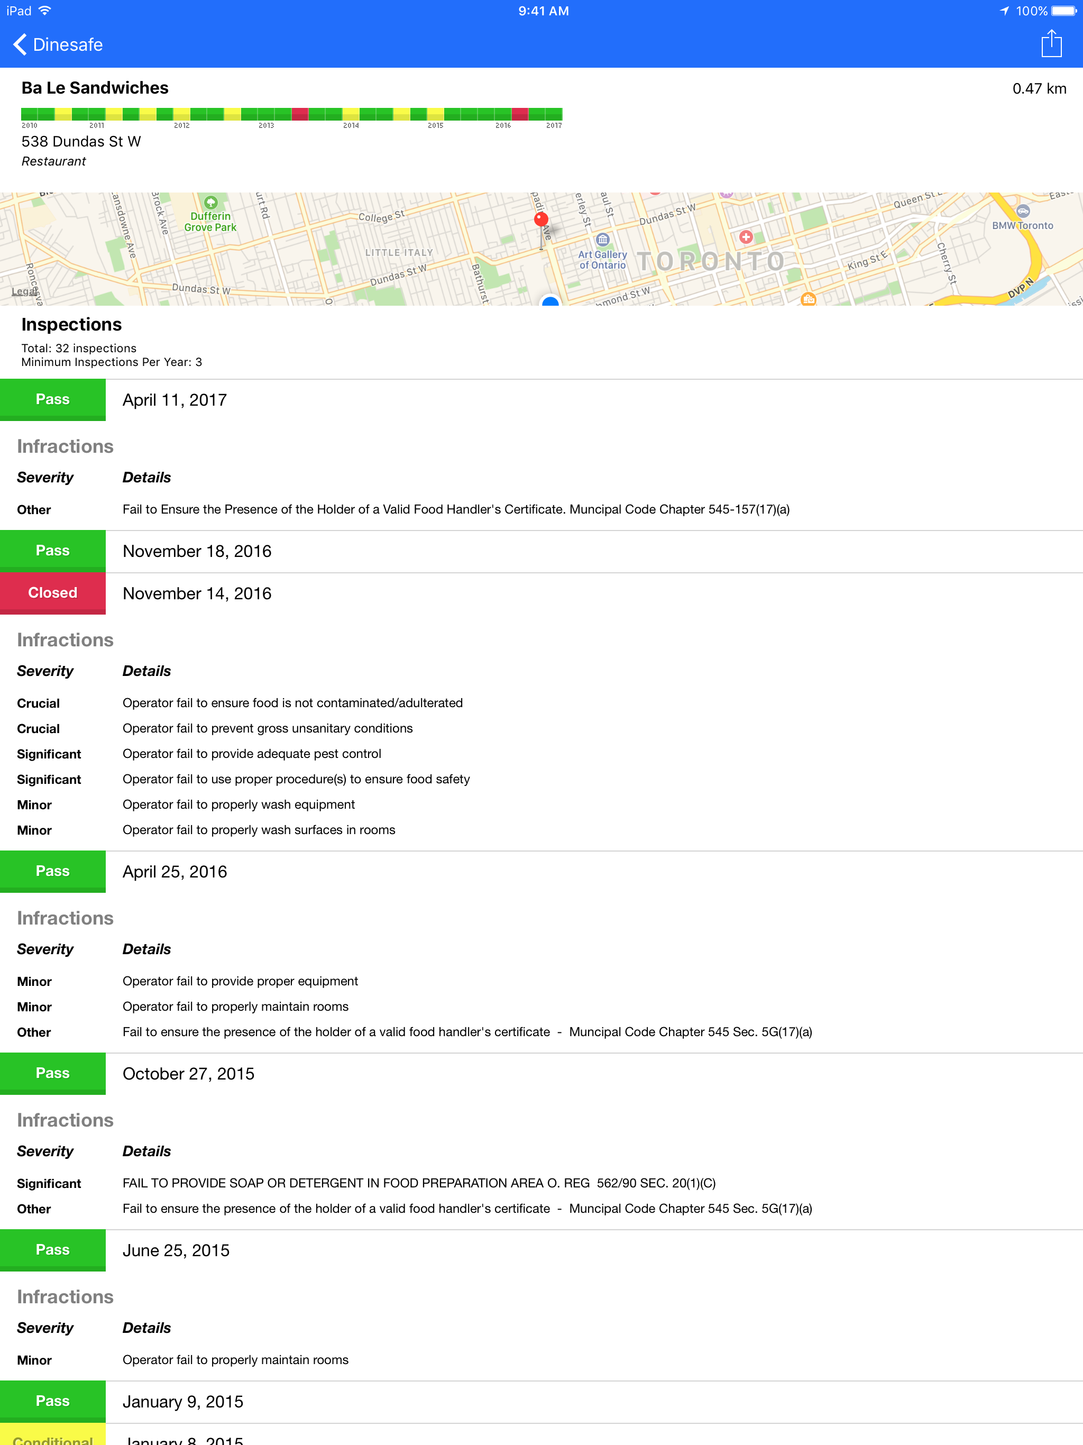The height and width of the screenshot is (1445, 1083).
Task: Tap the blue current location dot on map
Action: pyautogui.click(x=550, y=301)
